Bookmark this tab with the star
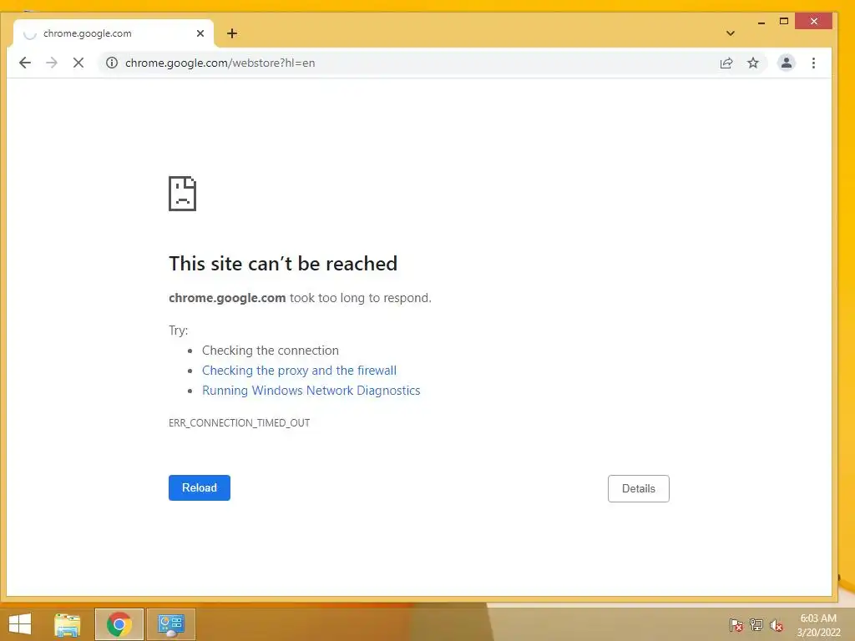This screenshot has height=641, width=855. coord(753,63)
